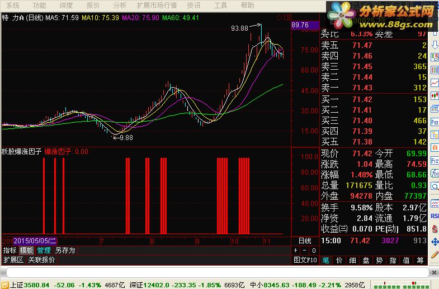The image size is (439, 289).
Task: Click the red dollar S icon
Action: (x=435, y=229)
